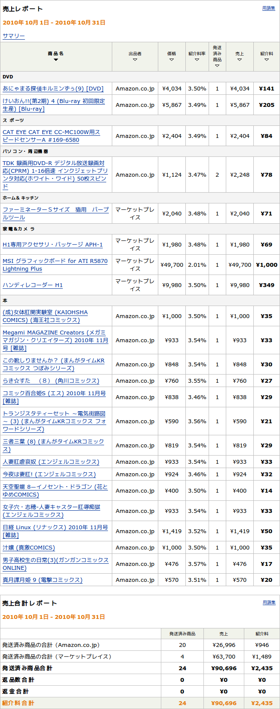Sort by 価格 column arrow
Image resolution: width=280 pixels, height=709 pixels.
[x=172, y=60]
